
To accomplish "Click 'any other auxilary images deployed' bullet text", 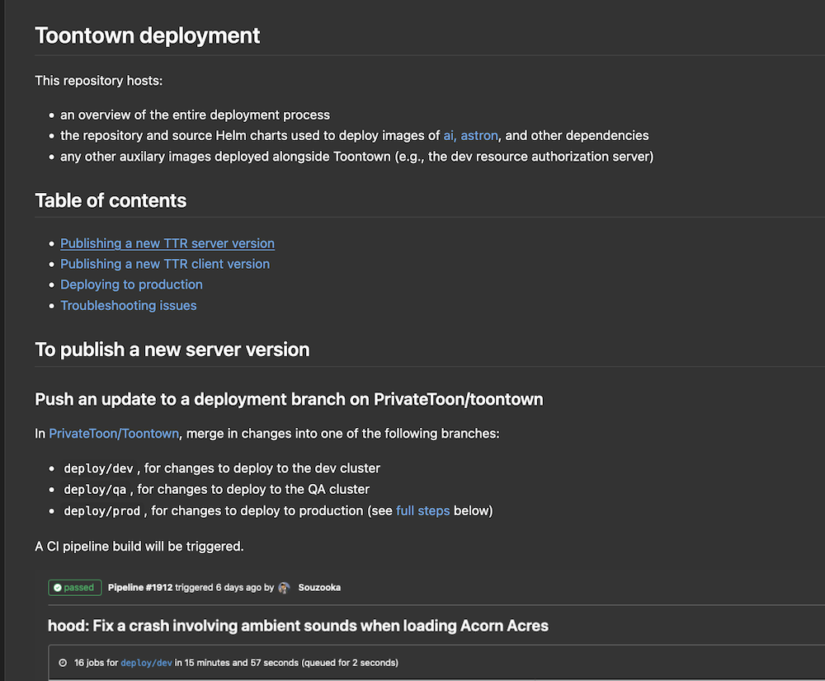I will point(356,157).
